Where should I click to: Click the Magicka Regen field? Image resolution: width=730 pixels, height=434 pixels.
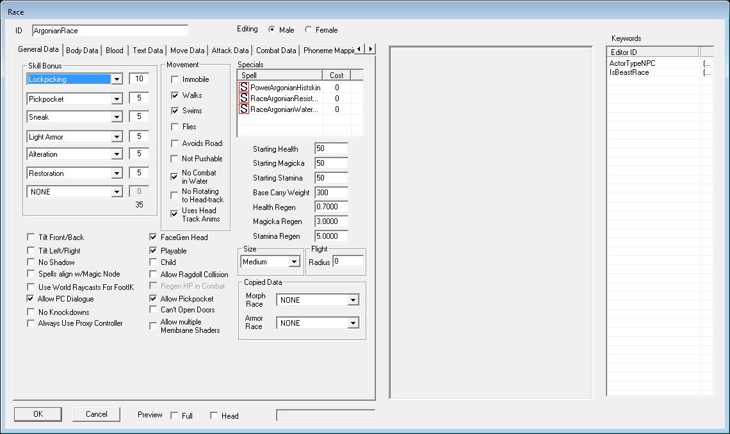(x=331, y=221)
